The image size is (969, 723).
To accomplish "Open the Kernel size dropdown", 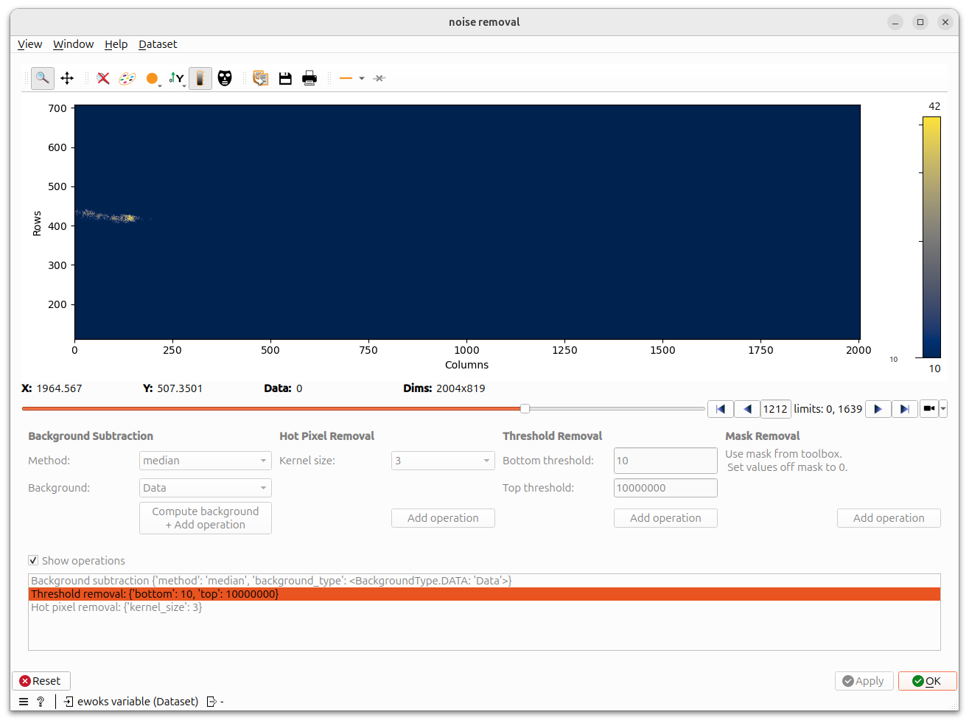I will 443,461.
